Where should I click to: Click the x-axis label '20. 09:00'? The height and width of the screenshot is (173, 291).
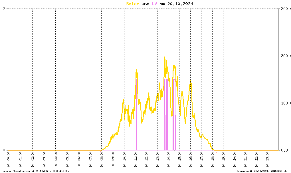coord(113,160)
